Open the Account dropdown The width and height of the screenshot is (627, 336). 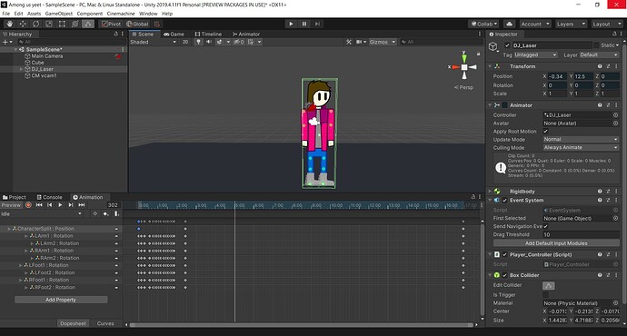click(534, 24)
